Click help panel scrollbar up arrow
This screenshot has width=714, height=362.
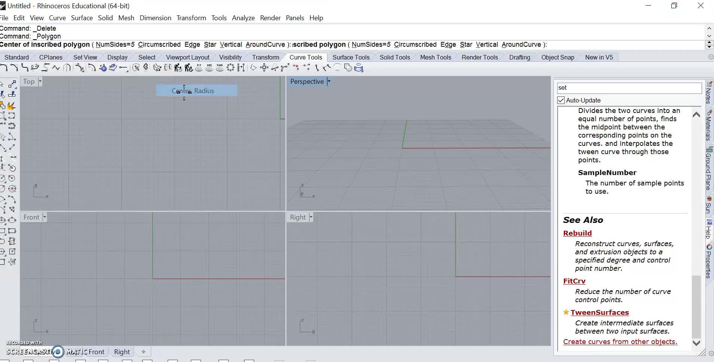(696, 115)
